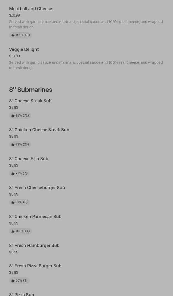Click the Veggie Delight $13.99 price
173x296 pixels.
click(x=15, y=56)
